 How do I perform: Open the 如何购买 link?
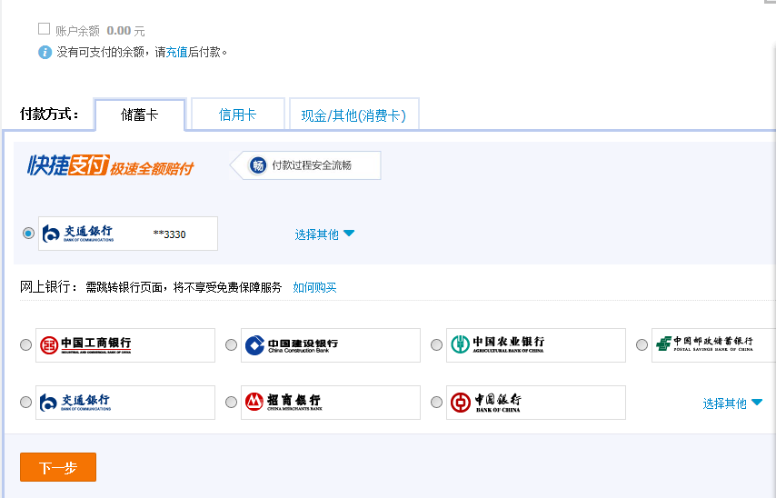tap(314, 287)
